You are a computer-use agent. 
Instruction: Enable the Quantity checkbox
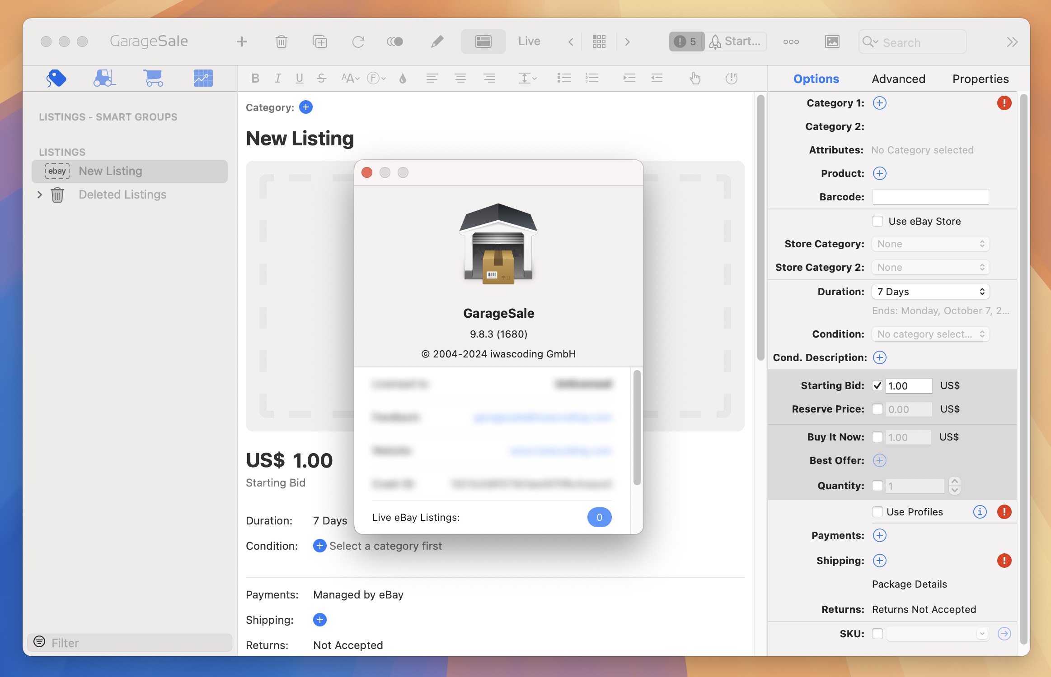877,486
